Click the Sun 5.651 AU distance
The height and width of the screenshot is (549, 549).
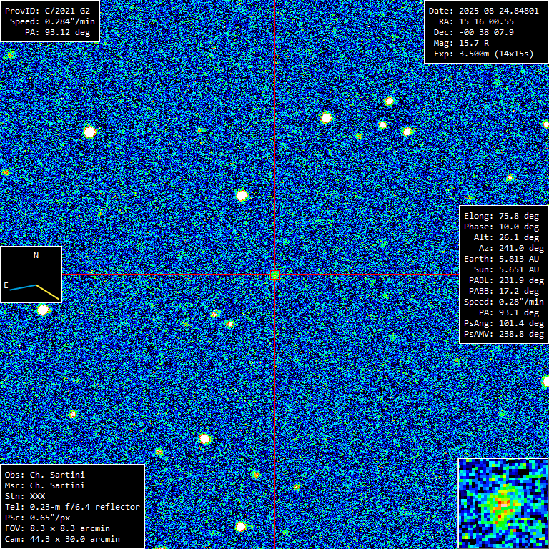(501, 269)
